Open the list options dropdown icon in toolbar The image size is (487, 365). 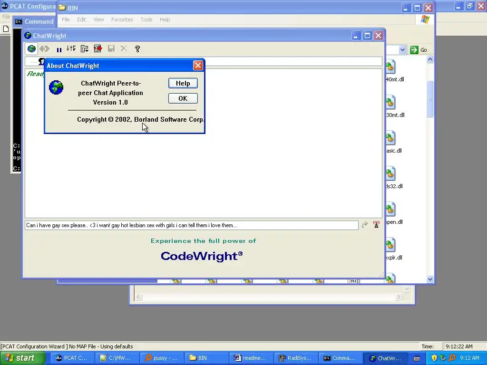coord(85,49)
